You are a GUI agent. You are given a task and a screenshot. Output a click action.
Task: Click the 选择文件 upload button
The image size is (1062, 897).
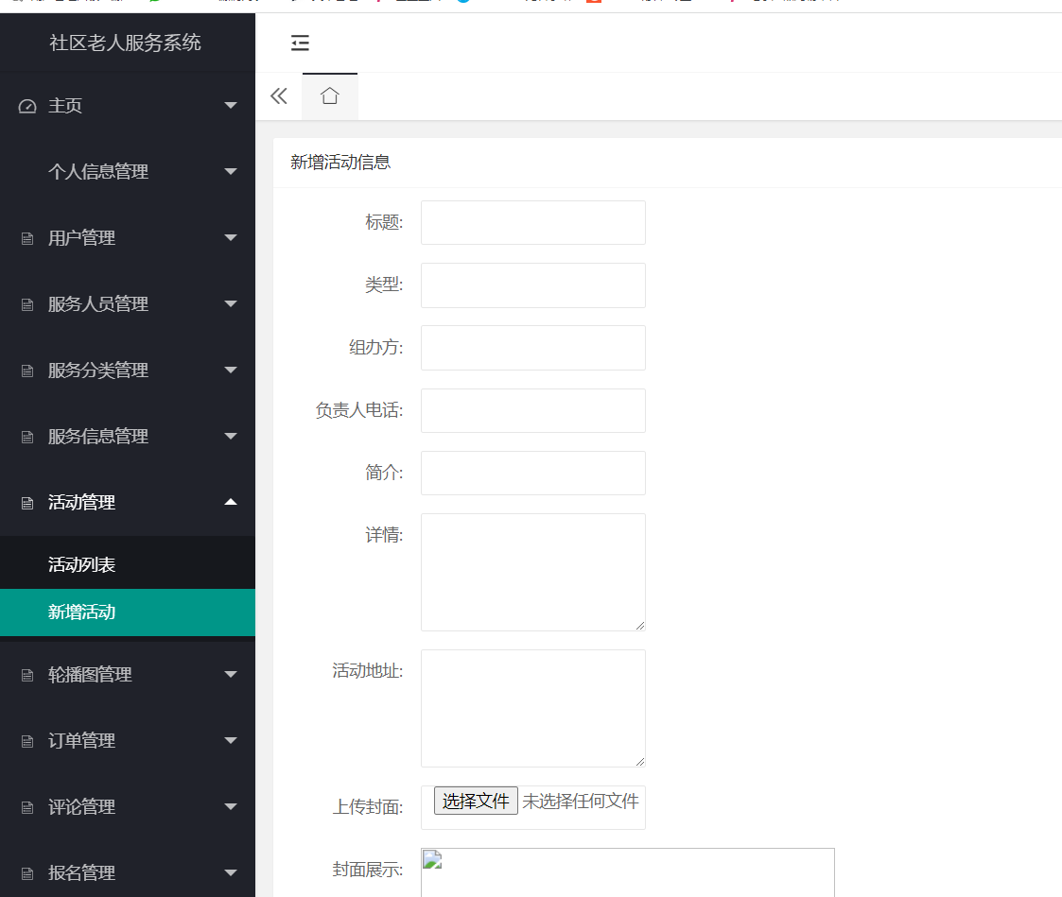click(x=475, y=801)
